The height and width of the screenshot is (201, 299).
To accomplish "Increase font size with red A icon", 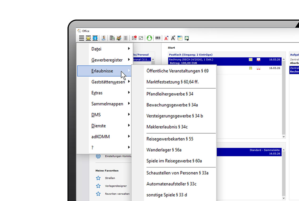I will [x=166, y=38].
